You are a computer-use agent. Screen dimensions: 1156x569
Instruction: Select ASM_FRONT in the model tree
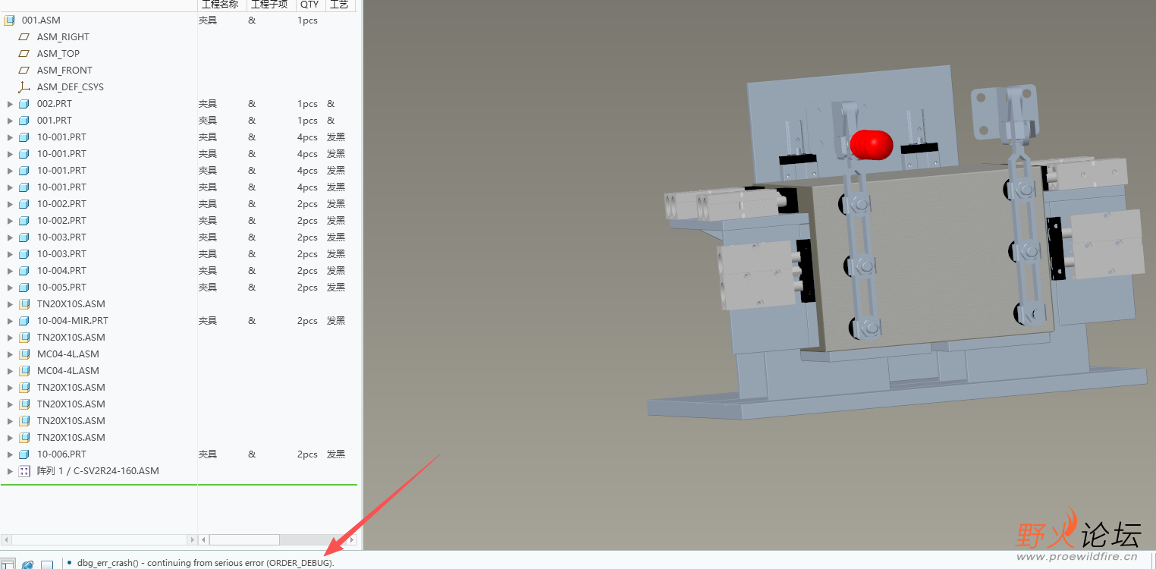[x=64, y=71]
